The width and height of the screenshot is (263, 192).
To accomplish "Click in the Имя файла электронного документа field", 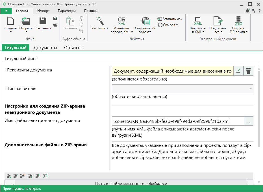I will (178, 121).
